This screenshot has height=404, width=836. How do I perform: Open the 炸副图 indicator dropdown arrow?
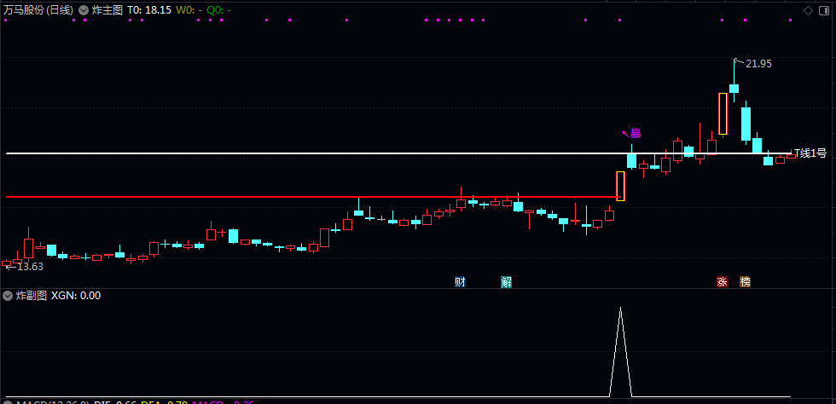(x=8, y=295)
